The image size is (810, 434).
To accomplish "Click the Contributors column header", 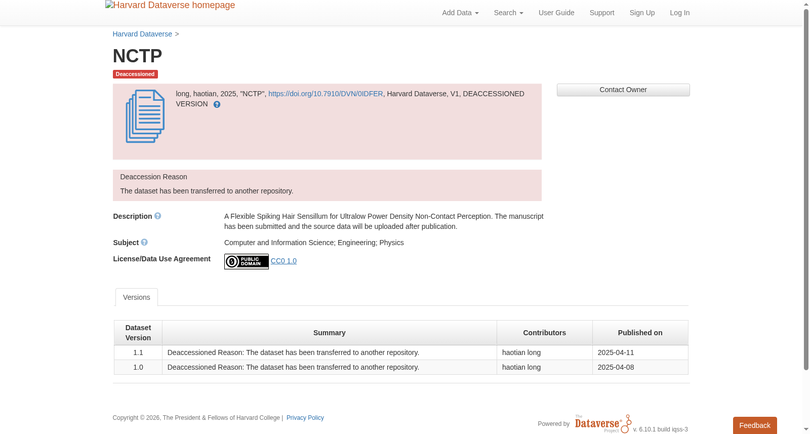I will click(x=545, y=333).
